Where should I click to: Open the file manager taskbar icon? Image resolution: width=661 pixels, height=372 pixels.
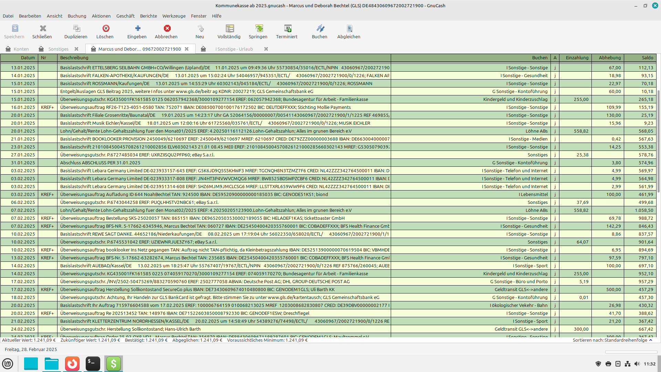(x=52, y=364)
